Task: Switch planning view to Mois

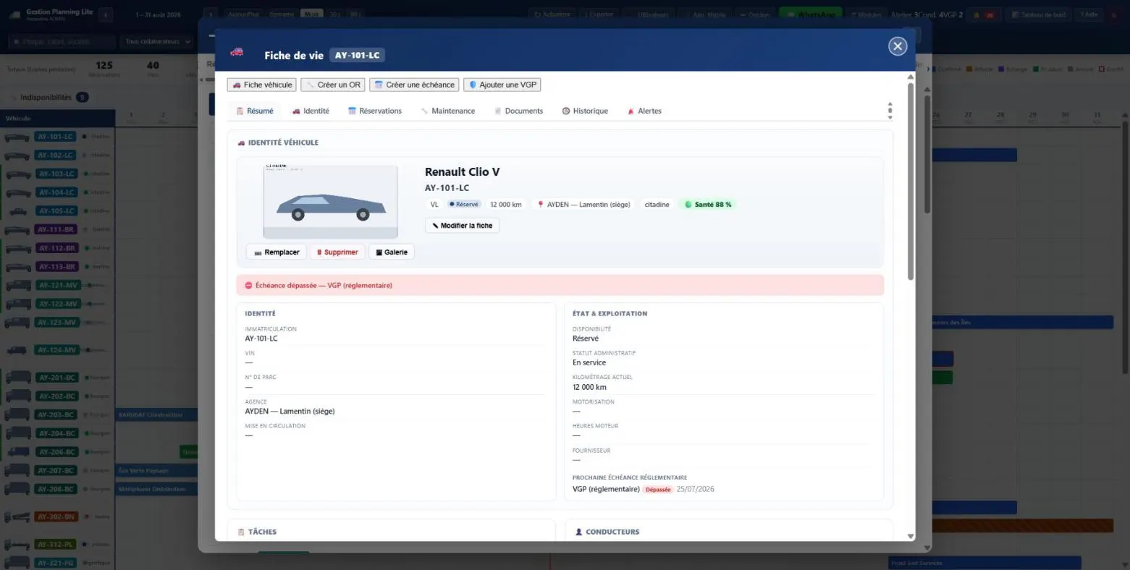Action: tap(311, 14)
